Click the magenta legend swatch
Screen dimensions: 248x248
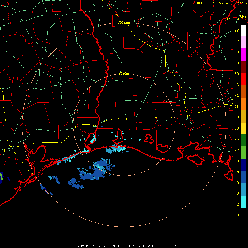[x=243, y=55]
